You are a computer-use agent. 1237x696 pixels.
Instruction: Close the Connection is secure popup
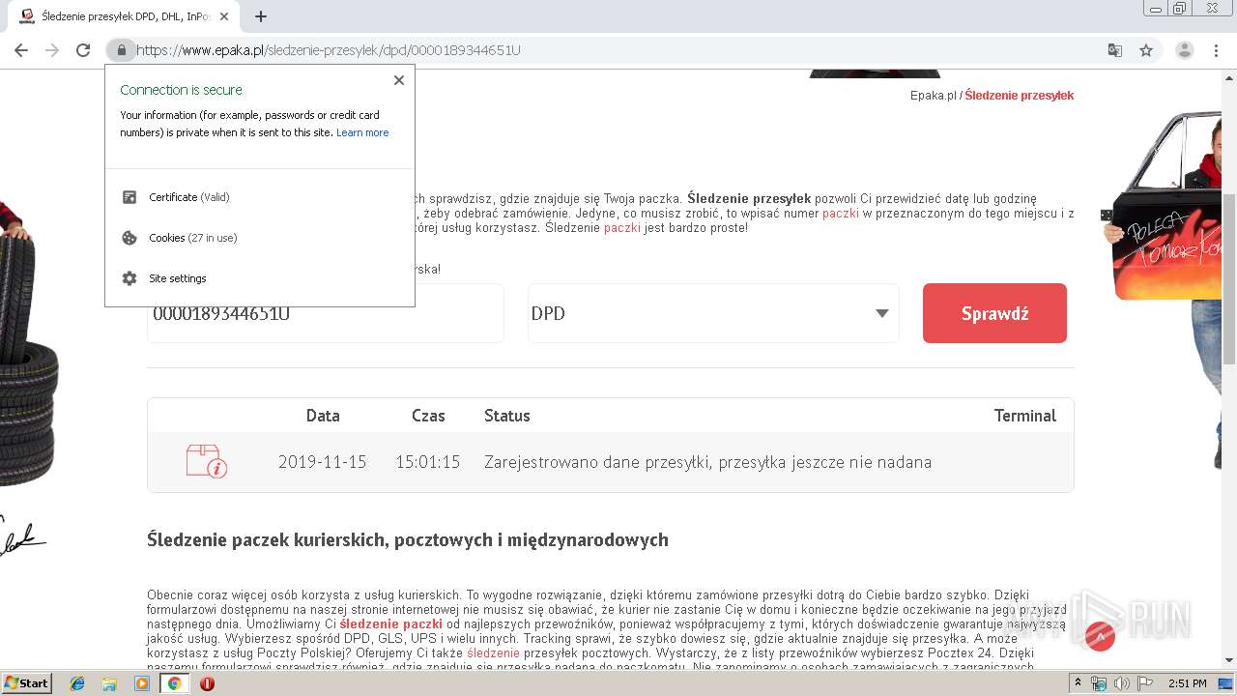pos(399,80)
